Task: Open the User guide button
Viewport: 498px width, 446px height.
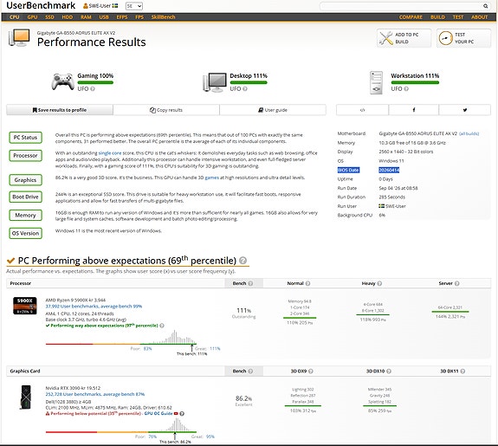Action: pyautogui.click(x=273, y=110)
